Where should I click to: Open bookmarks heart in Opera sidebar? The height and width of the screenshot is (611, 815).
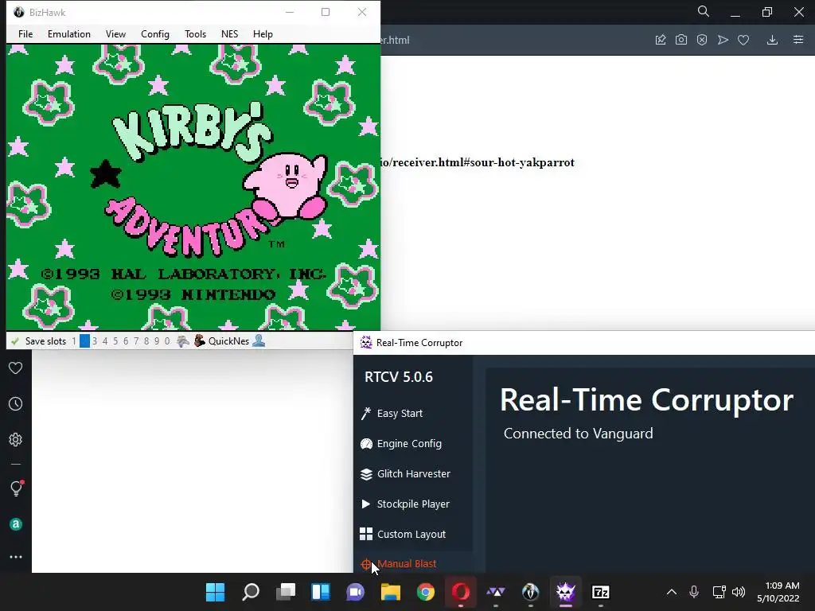pos(16,368)
